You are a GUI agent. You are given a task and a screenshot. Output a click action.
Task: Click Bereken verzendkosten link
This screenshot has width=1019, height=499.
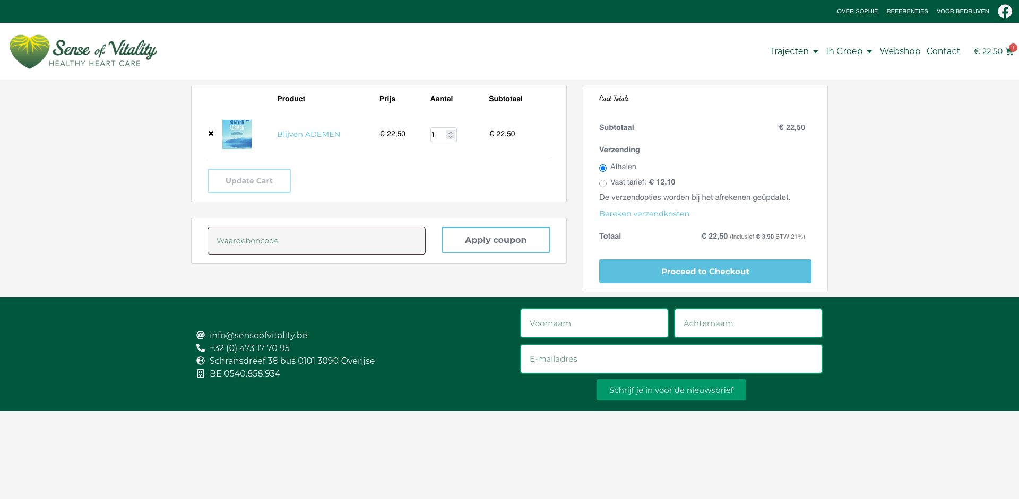click(644, 214)
